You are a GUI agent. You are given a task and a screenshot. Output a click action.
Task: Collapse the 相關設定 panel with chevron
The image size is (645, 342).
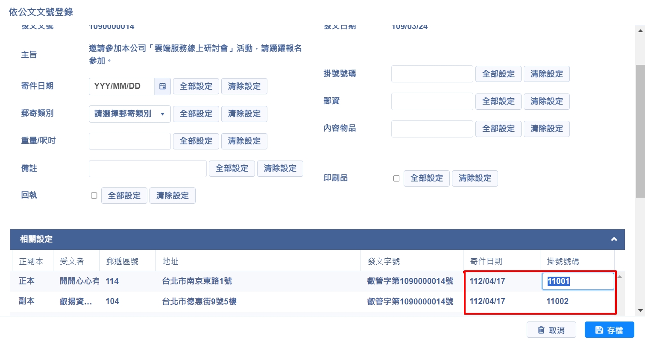coord(614,239)
